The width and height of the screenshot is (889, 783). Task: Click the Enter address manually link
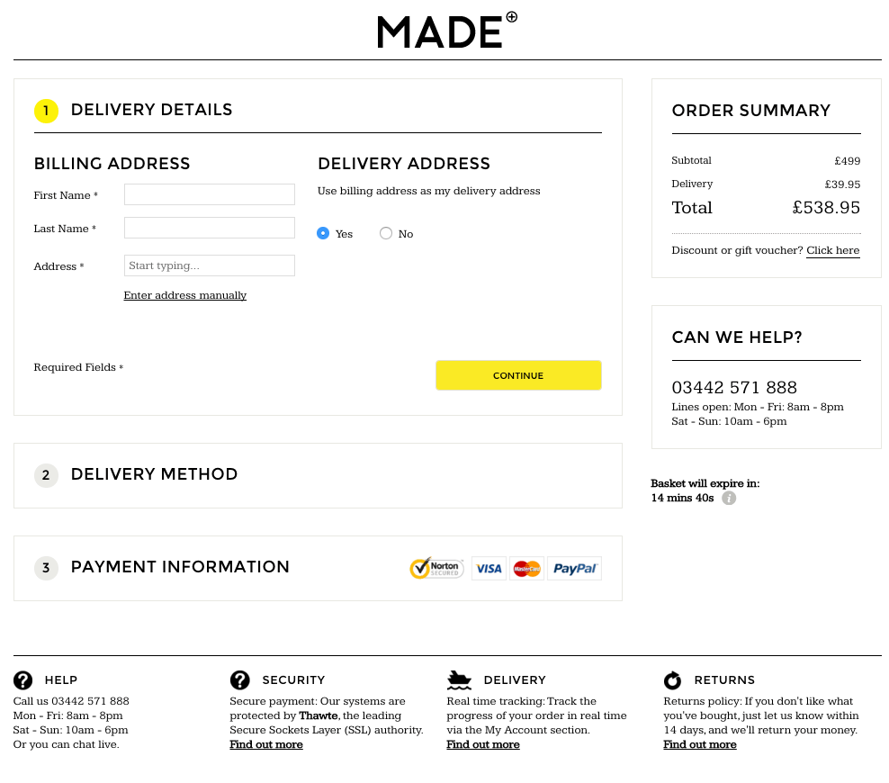click(x=184, y=295)
